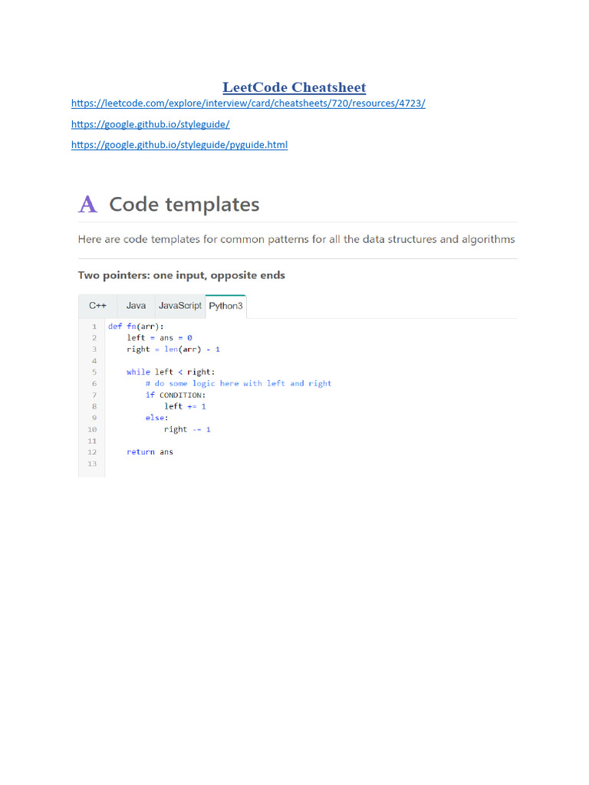Viewport: 589px width, 785px height.
Task: Click line number 1 in the gutter
Action: click(x=94, y=326)
